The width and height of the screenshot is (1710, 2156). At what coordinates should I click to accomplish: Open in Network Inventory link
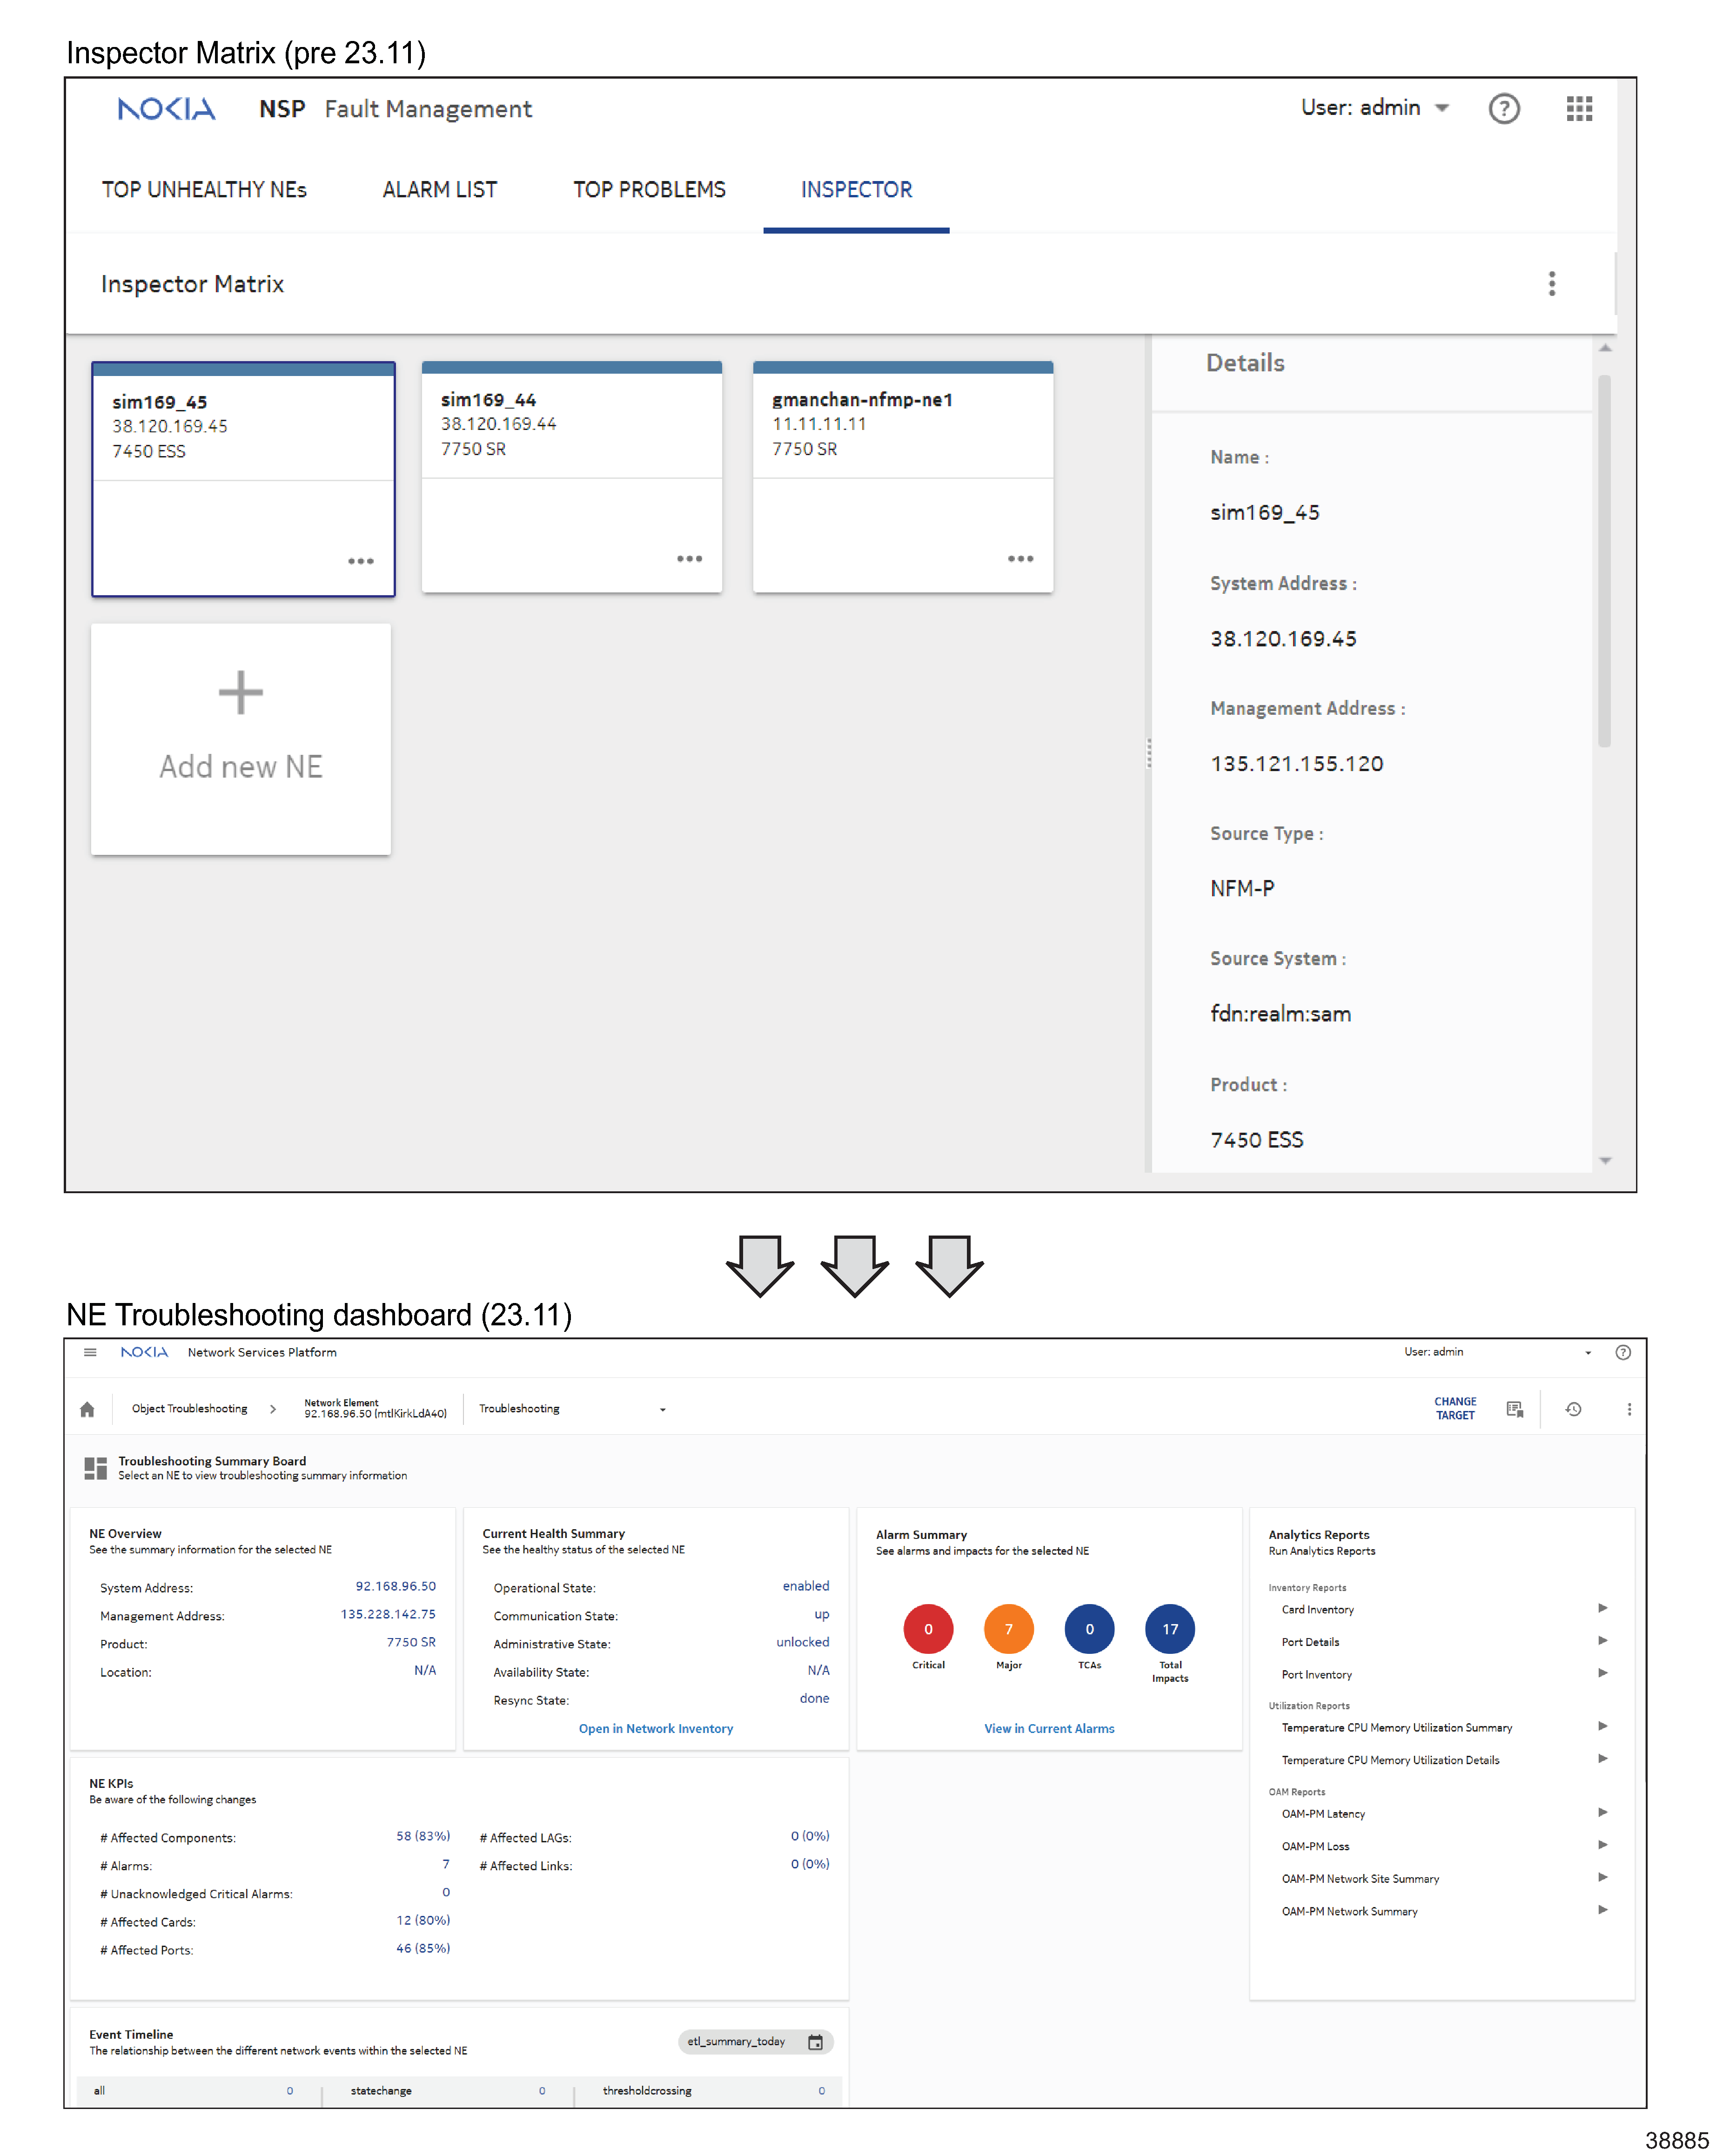tap(655, 1728)
